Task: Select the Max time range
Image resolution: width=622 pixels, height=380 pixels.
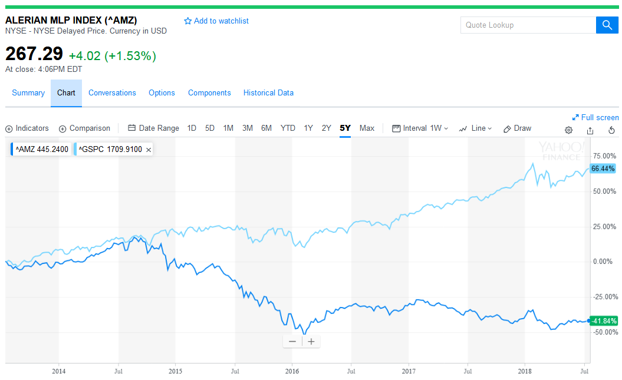Action: [x=367, y=128]
